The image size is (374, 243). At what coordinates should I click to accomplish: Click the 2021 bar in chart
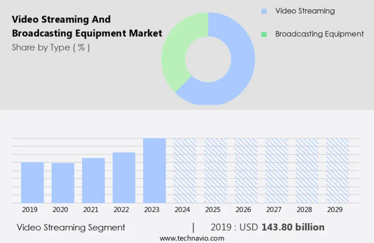[93, 180]
